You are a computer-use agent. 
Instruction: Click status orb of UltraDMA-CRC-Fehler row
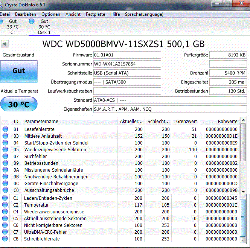(5, 232)
